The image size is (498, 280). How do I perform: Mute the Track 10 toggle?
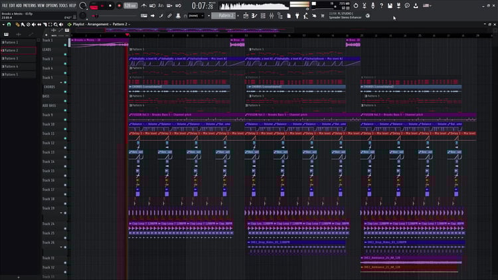click(66, 129)
